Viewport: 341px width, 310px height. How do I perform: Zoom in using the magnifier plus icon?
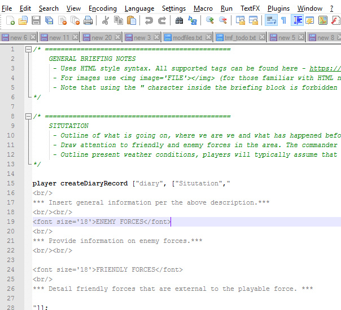210,20
